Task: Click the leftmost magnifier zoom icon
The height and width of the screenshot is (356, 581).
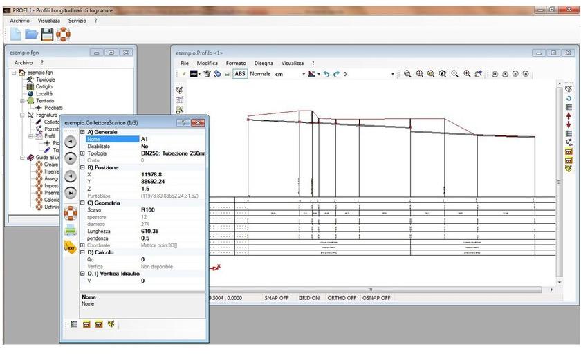Action: point(408,74)
